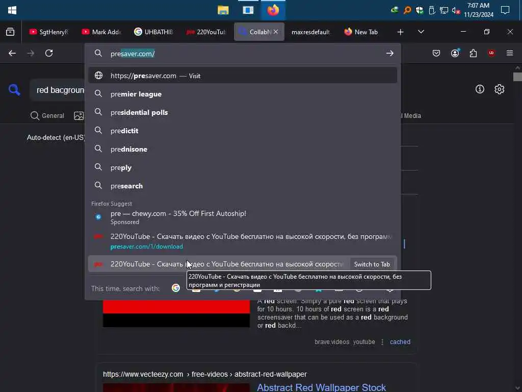This screenshot has height=392, width=522.
Task: Click the taskbar clock showing 7:07 AM
Action: click(x=478, y=10)
